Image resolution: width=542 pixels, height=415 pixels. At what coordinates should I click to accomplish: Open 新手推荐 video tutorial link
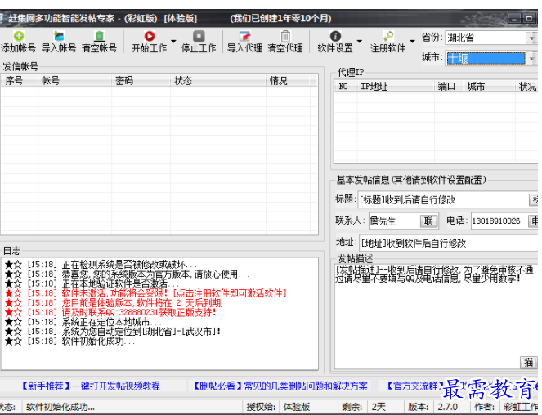click(92, 386)
